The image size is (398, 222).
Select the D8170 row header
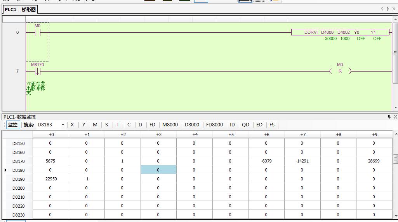coord(18,161)
